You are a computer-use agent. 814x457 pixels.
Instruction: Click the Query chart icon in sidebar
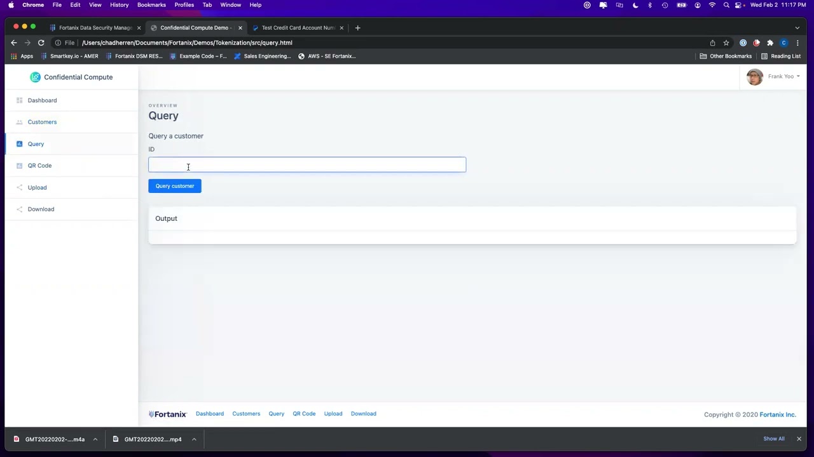pos(19,144)
